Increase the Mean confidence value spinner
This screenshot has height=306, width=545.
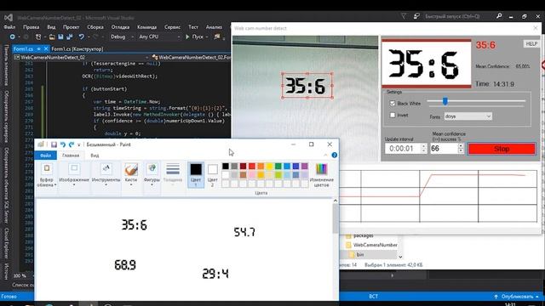click(x=461, y=146)
